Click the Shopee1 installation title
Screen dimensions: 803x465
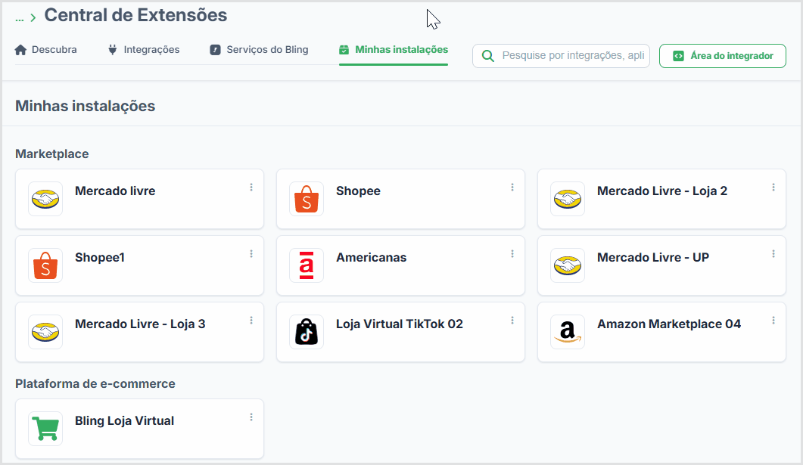click(100, 257)
